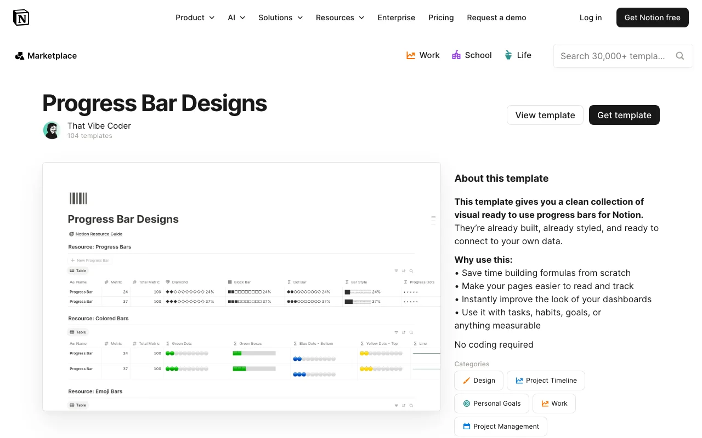Click the Work chart icon in the category bar
Screen dimensions: 702x438
point(411,55)
